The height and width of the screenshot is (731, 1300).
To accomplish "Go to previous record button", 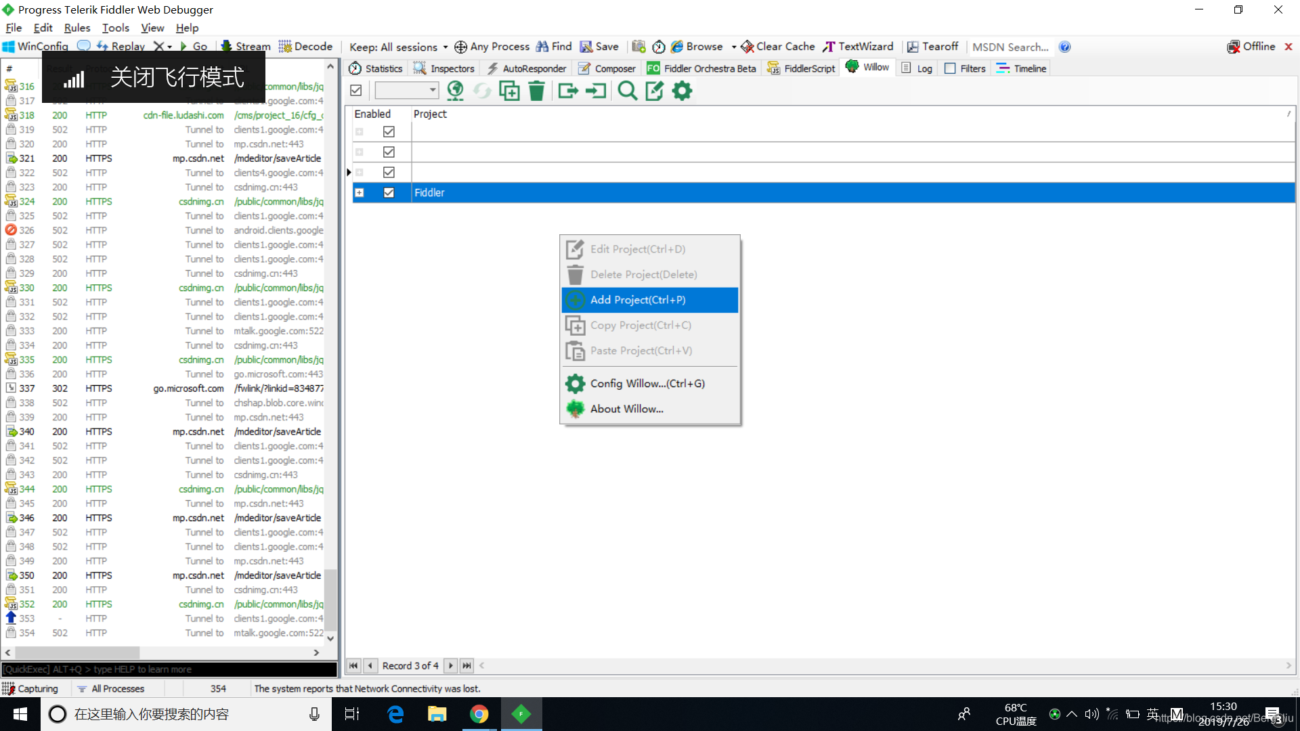I will click(x=370, y=665).
